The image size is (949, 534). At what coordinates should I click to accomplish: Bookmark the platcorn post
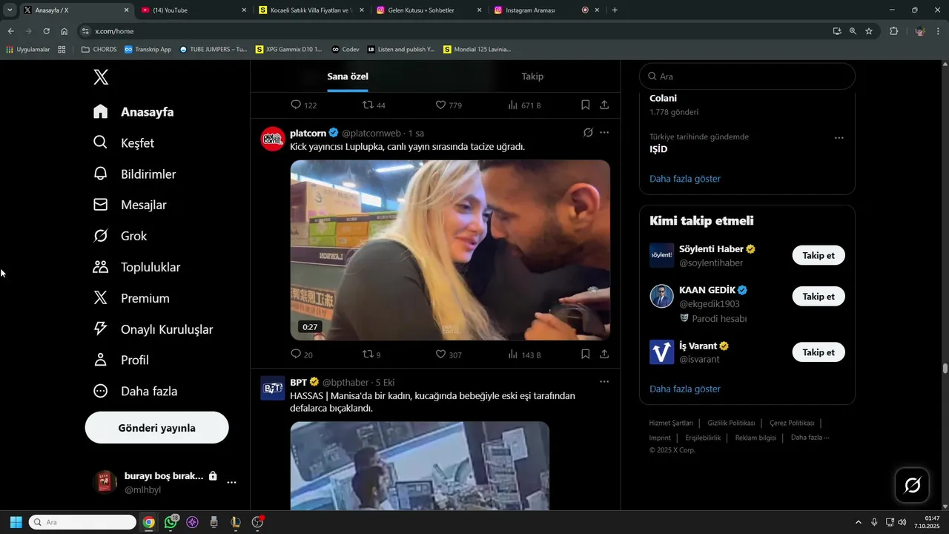pyautogui.click(x=586, y=354)
